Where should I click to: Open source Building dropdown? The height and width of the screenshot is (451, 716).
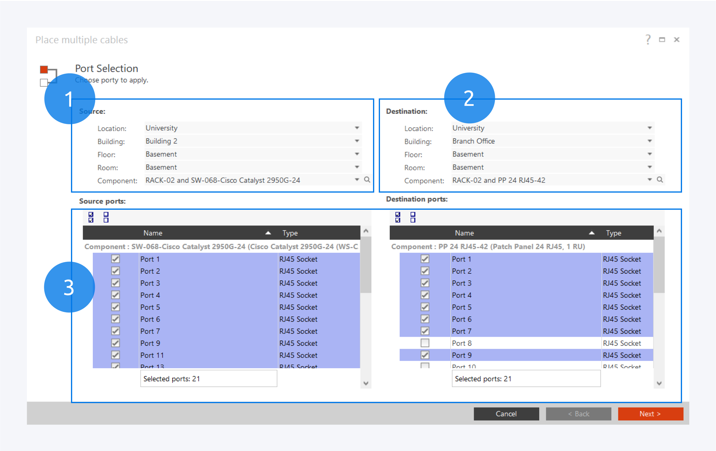tap(357, 141)
